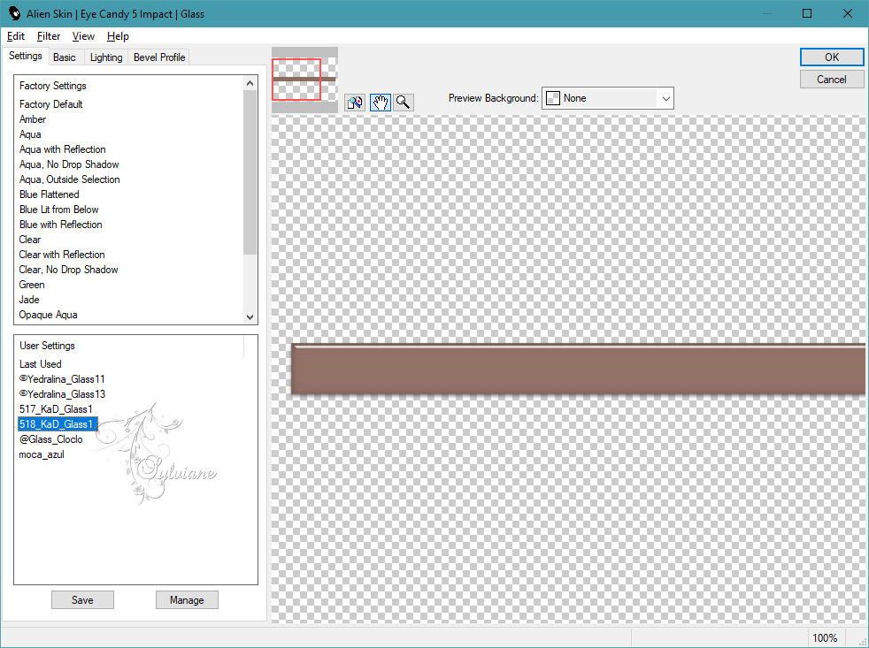This screenshot has height=648, width=869.
Task: Click the Preview Background color swatch
Action: [x=553, y=99]
